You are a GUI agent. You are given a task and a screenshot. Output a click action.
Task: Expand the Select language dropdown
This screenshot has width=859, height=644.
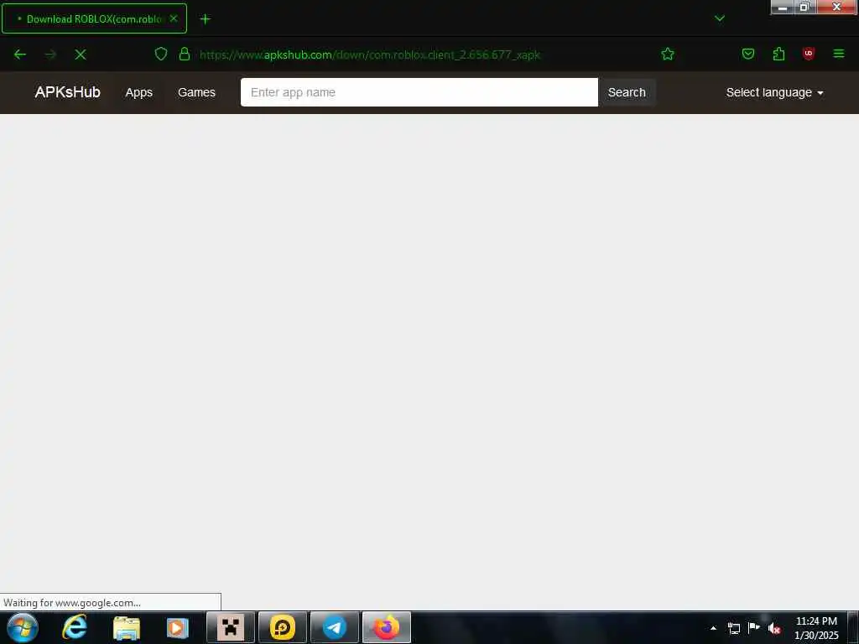(x=774, y=92)
